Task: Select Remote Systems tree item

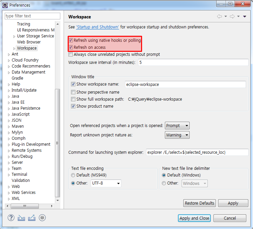Action: point(26,150)
